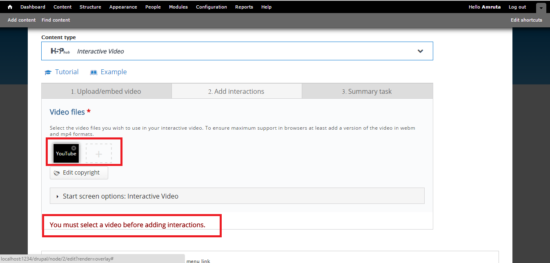Click the 'You must select a video' message
Image resolution: width=550 pixels, height=263 pixels.
click(127, 225)
